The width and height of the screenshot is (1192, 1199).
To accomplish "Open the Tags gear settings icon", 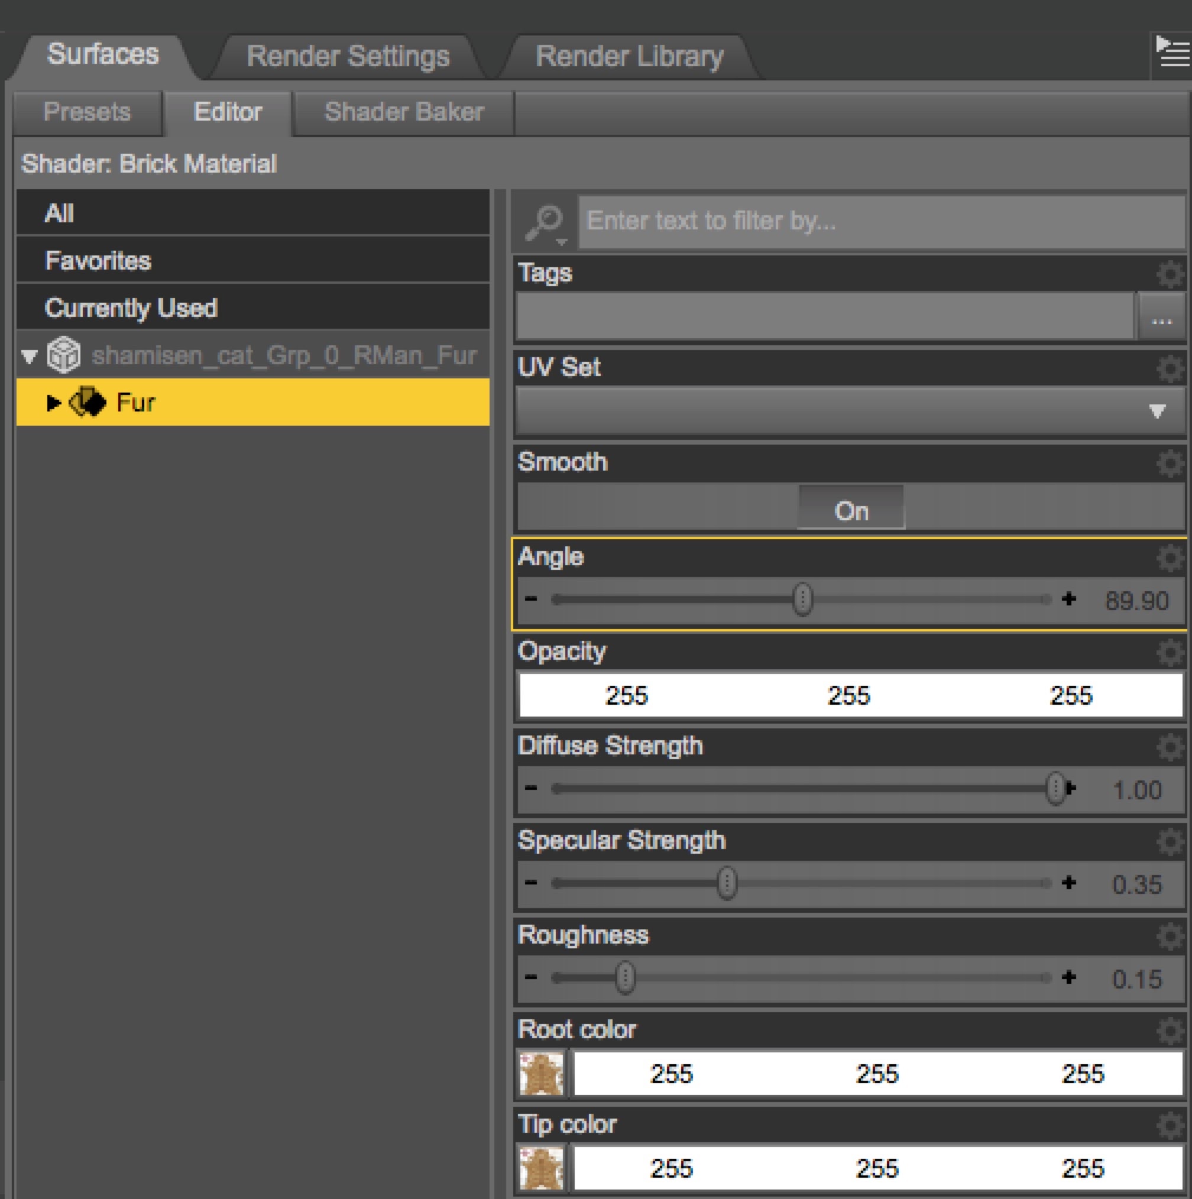I will pyautogui.click(x=1170, y=274).
